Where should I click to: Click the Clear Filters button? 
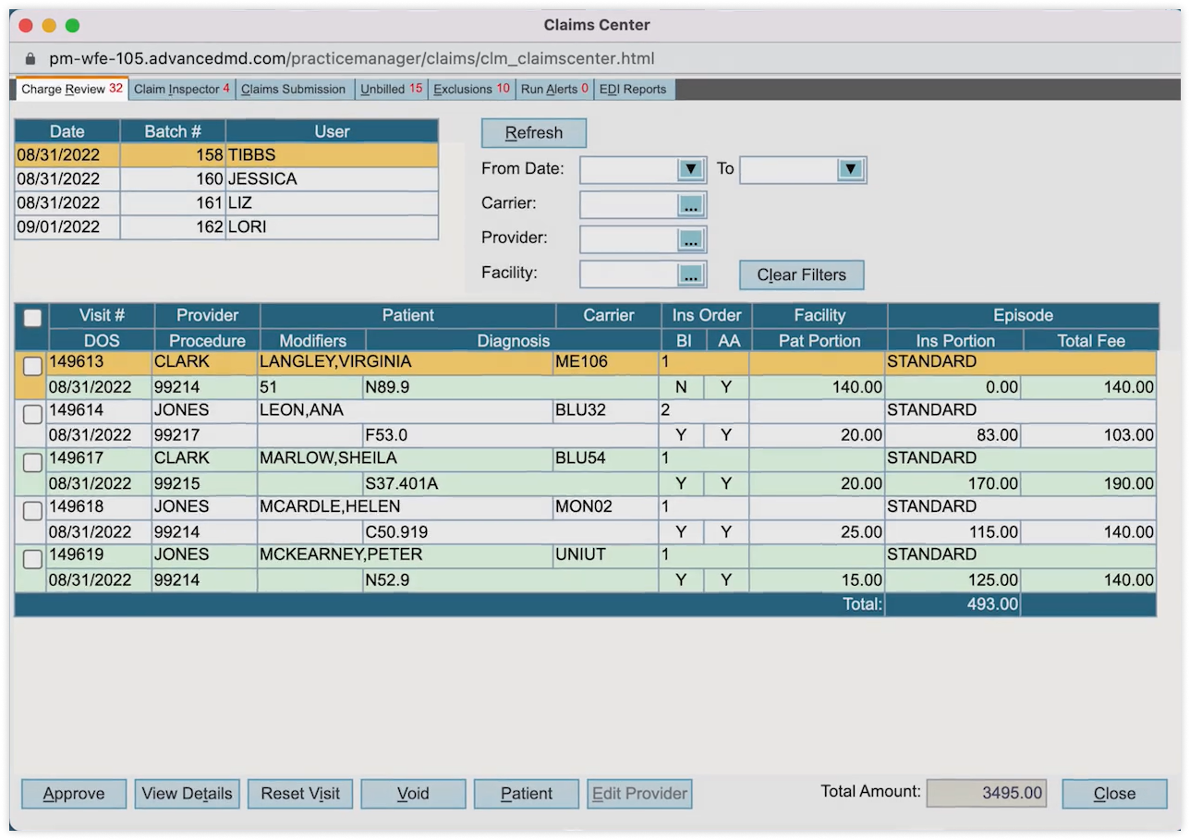pyautogui.click(x=802, y=274)
